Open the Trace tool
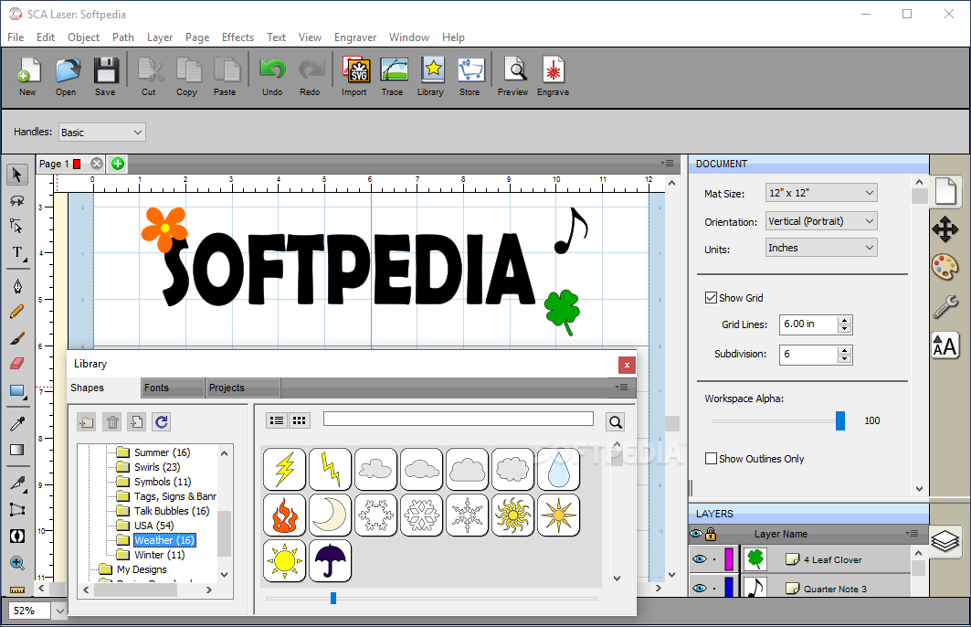 [x=393, y=76]
